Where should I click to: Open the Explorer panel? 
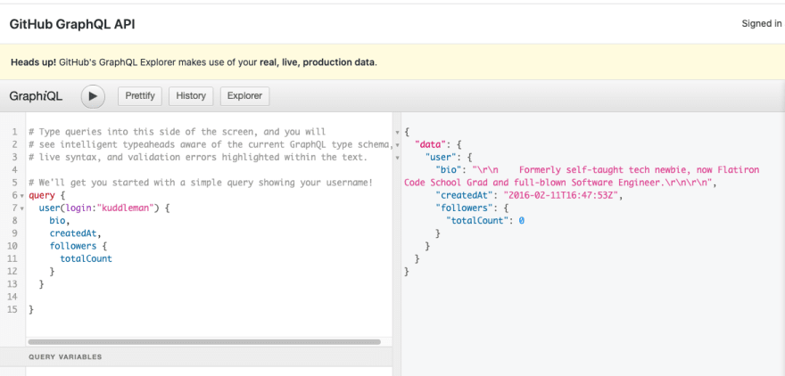click(244, 96)
